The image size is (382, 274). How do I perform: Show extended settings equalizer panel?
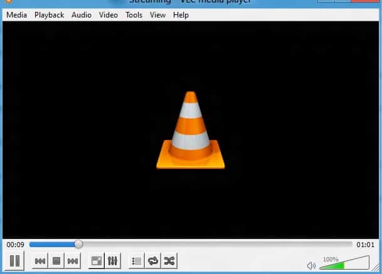[113, 261]
